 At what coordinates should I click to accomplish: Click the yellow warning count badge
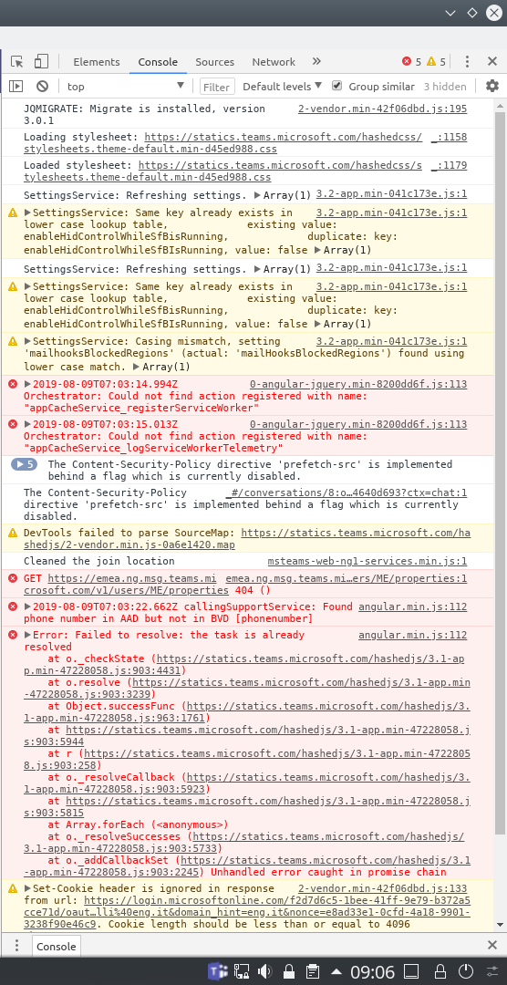pyautogui.click(x=436, y=62)
